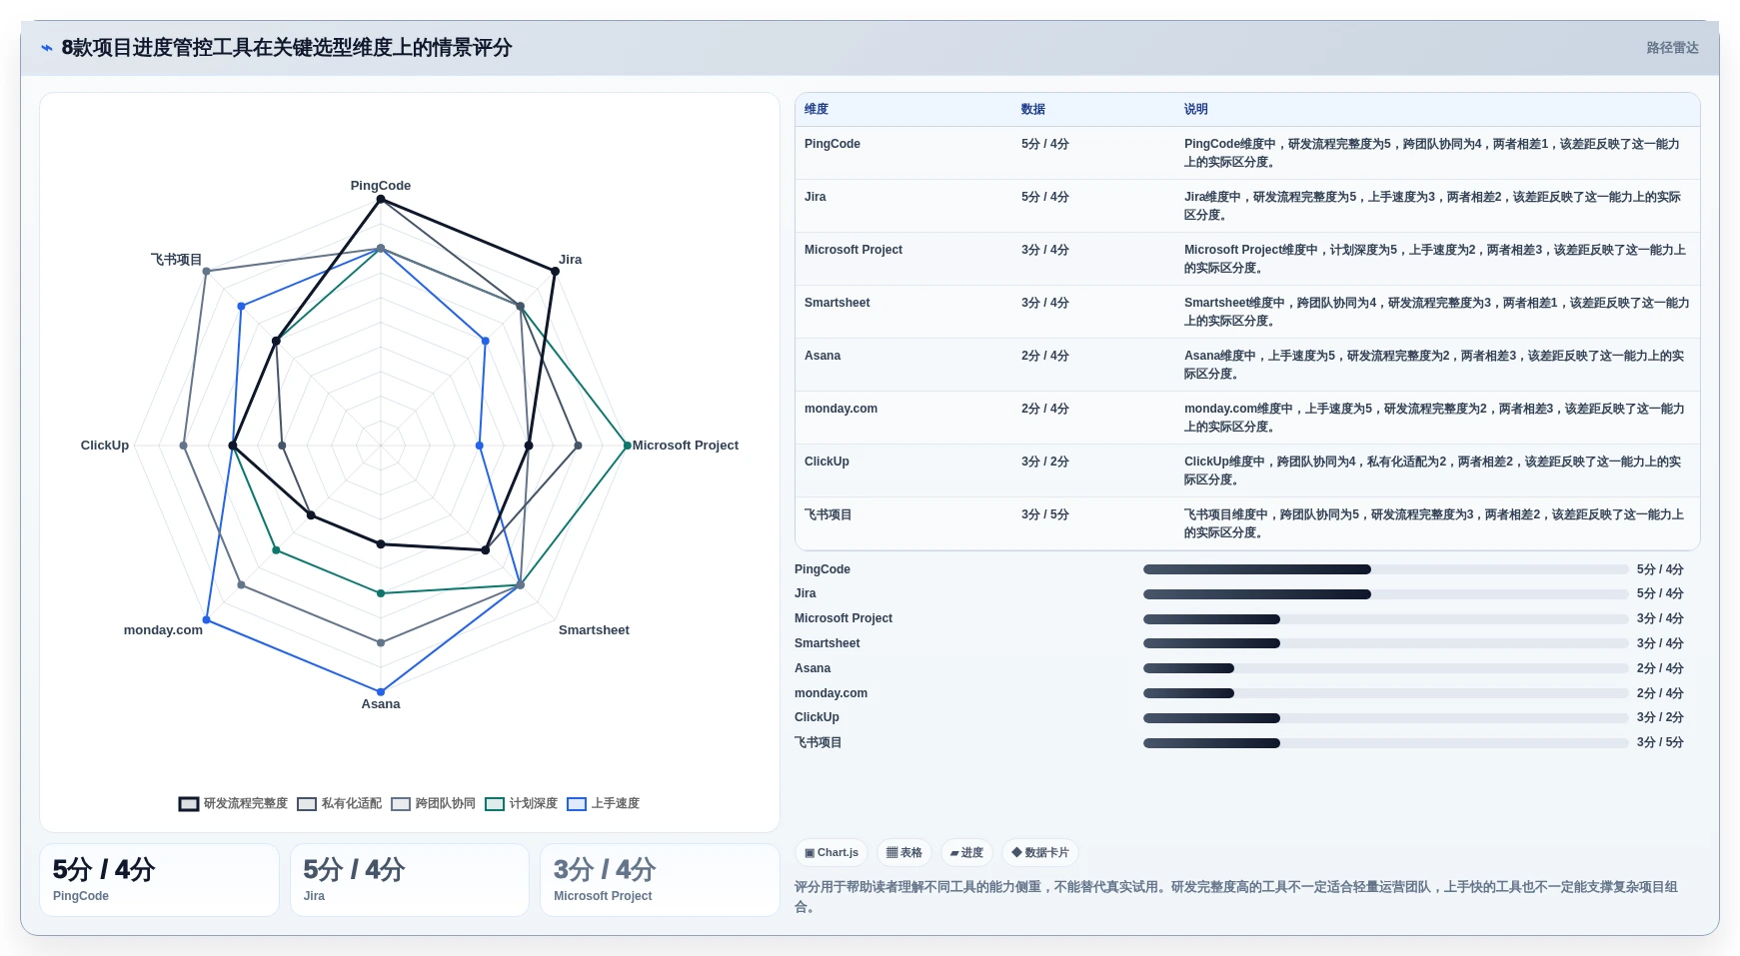The image size is (1740, 956).
Task: Click the 飞书项目 radar axis label
Action: 176,260
